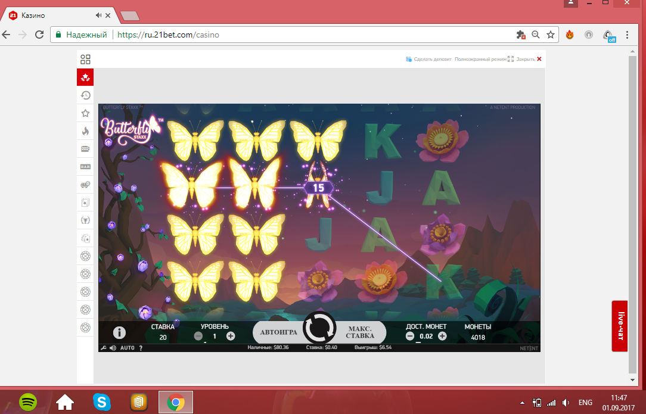
Task: Open the grid lobby view icon
Action: 85,60
